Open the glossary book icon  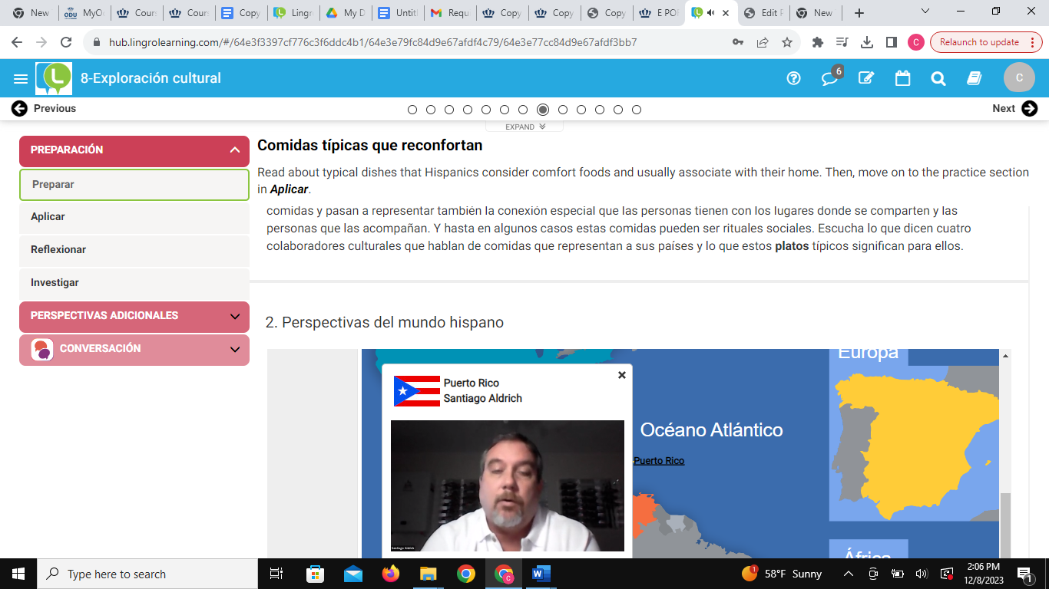975,78
